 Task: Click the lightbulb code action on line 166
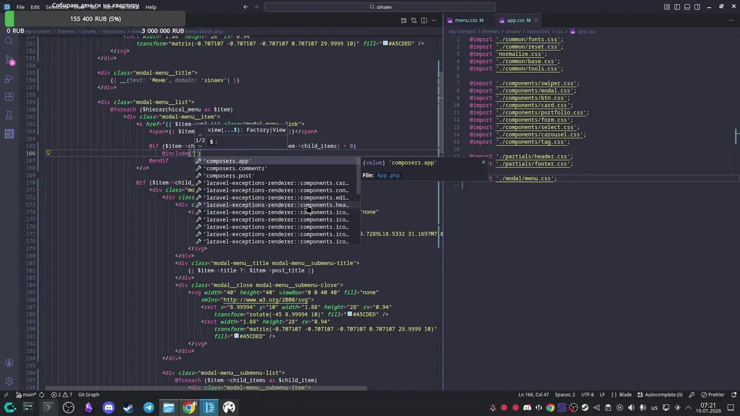point(49,153)
